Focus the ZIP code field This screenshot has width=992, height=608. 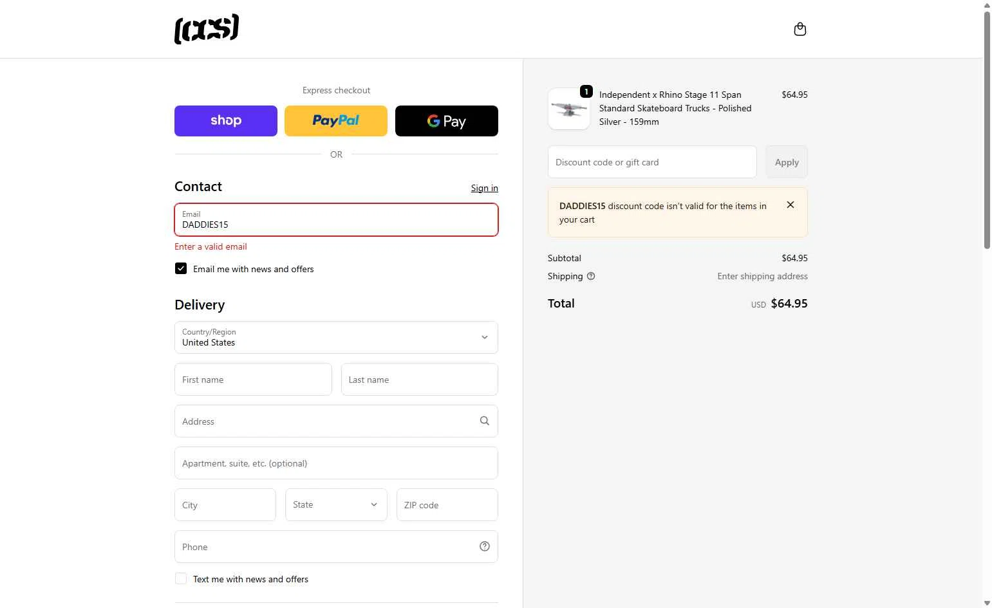[x=447, y=504]
